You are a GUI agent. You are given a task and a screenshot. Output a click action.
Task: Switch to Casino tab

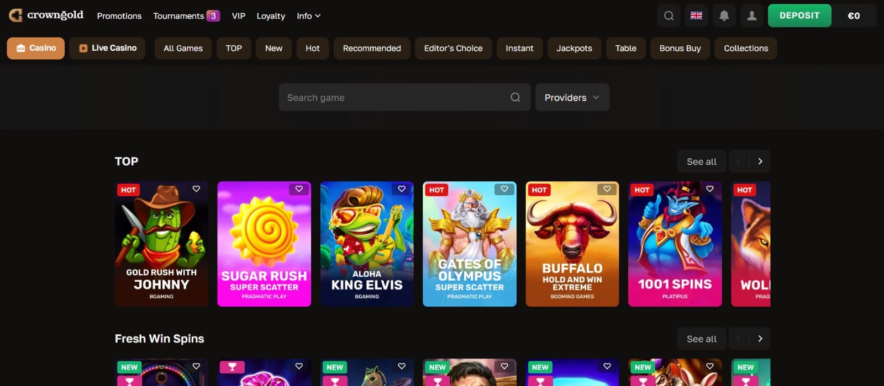(36, 48)
